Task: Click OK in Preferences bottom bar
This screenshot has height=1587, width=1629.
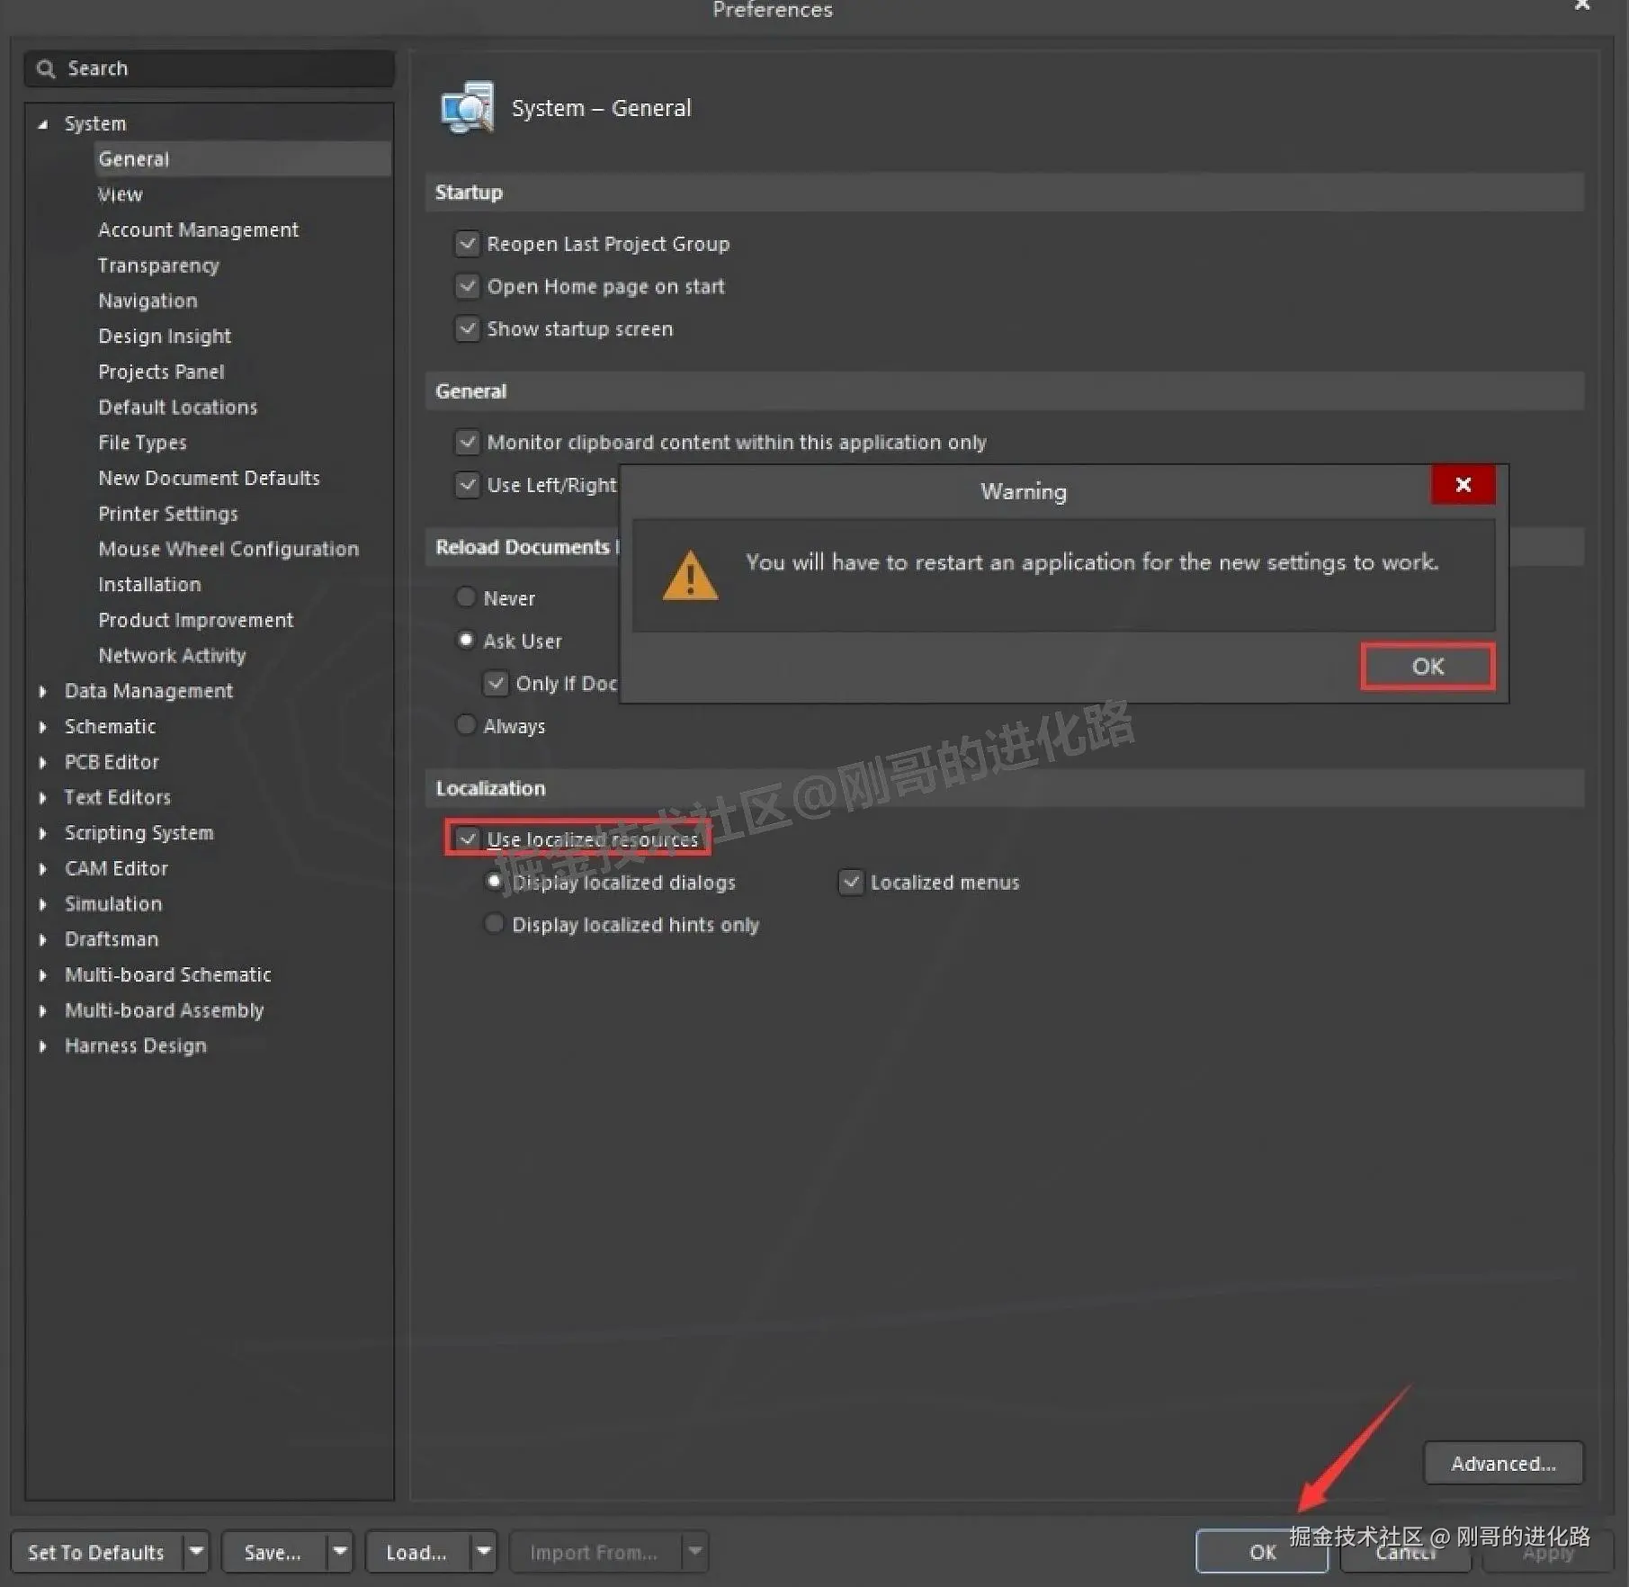Action: pyautogui.click(x=1262, y=1552)
